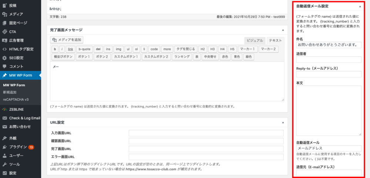Open reCAPTCHA v3 submenu item
The width and height of the screenshot is (370, 178).
(16, 100)
